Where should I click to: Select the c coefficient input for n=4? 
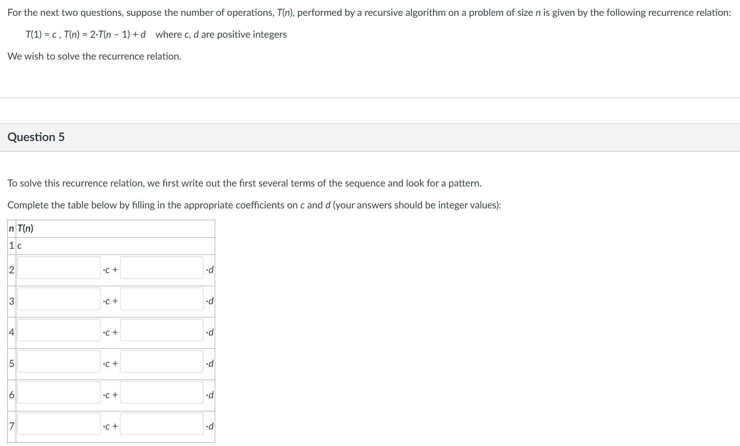(59, 330)
